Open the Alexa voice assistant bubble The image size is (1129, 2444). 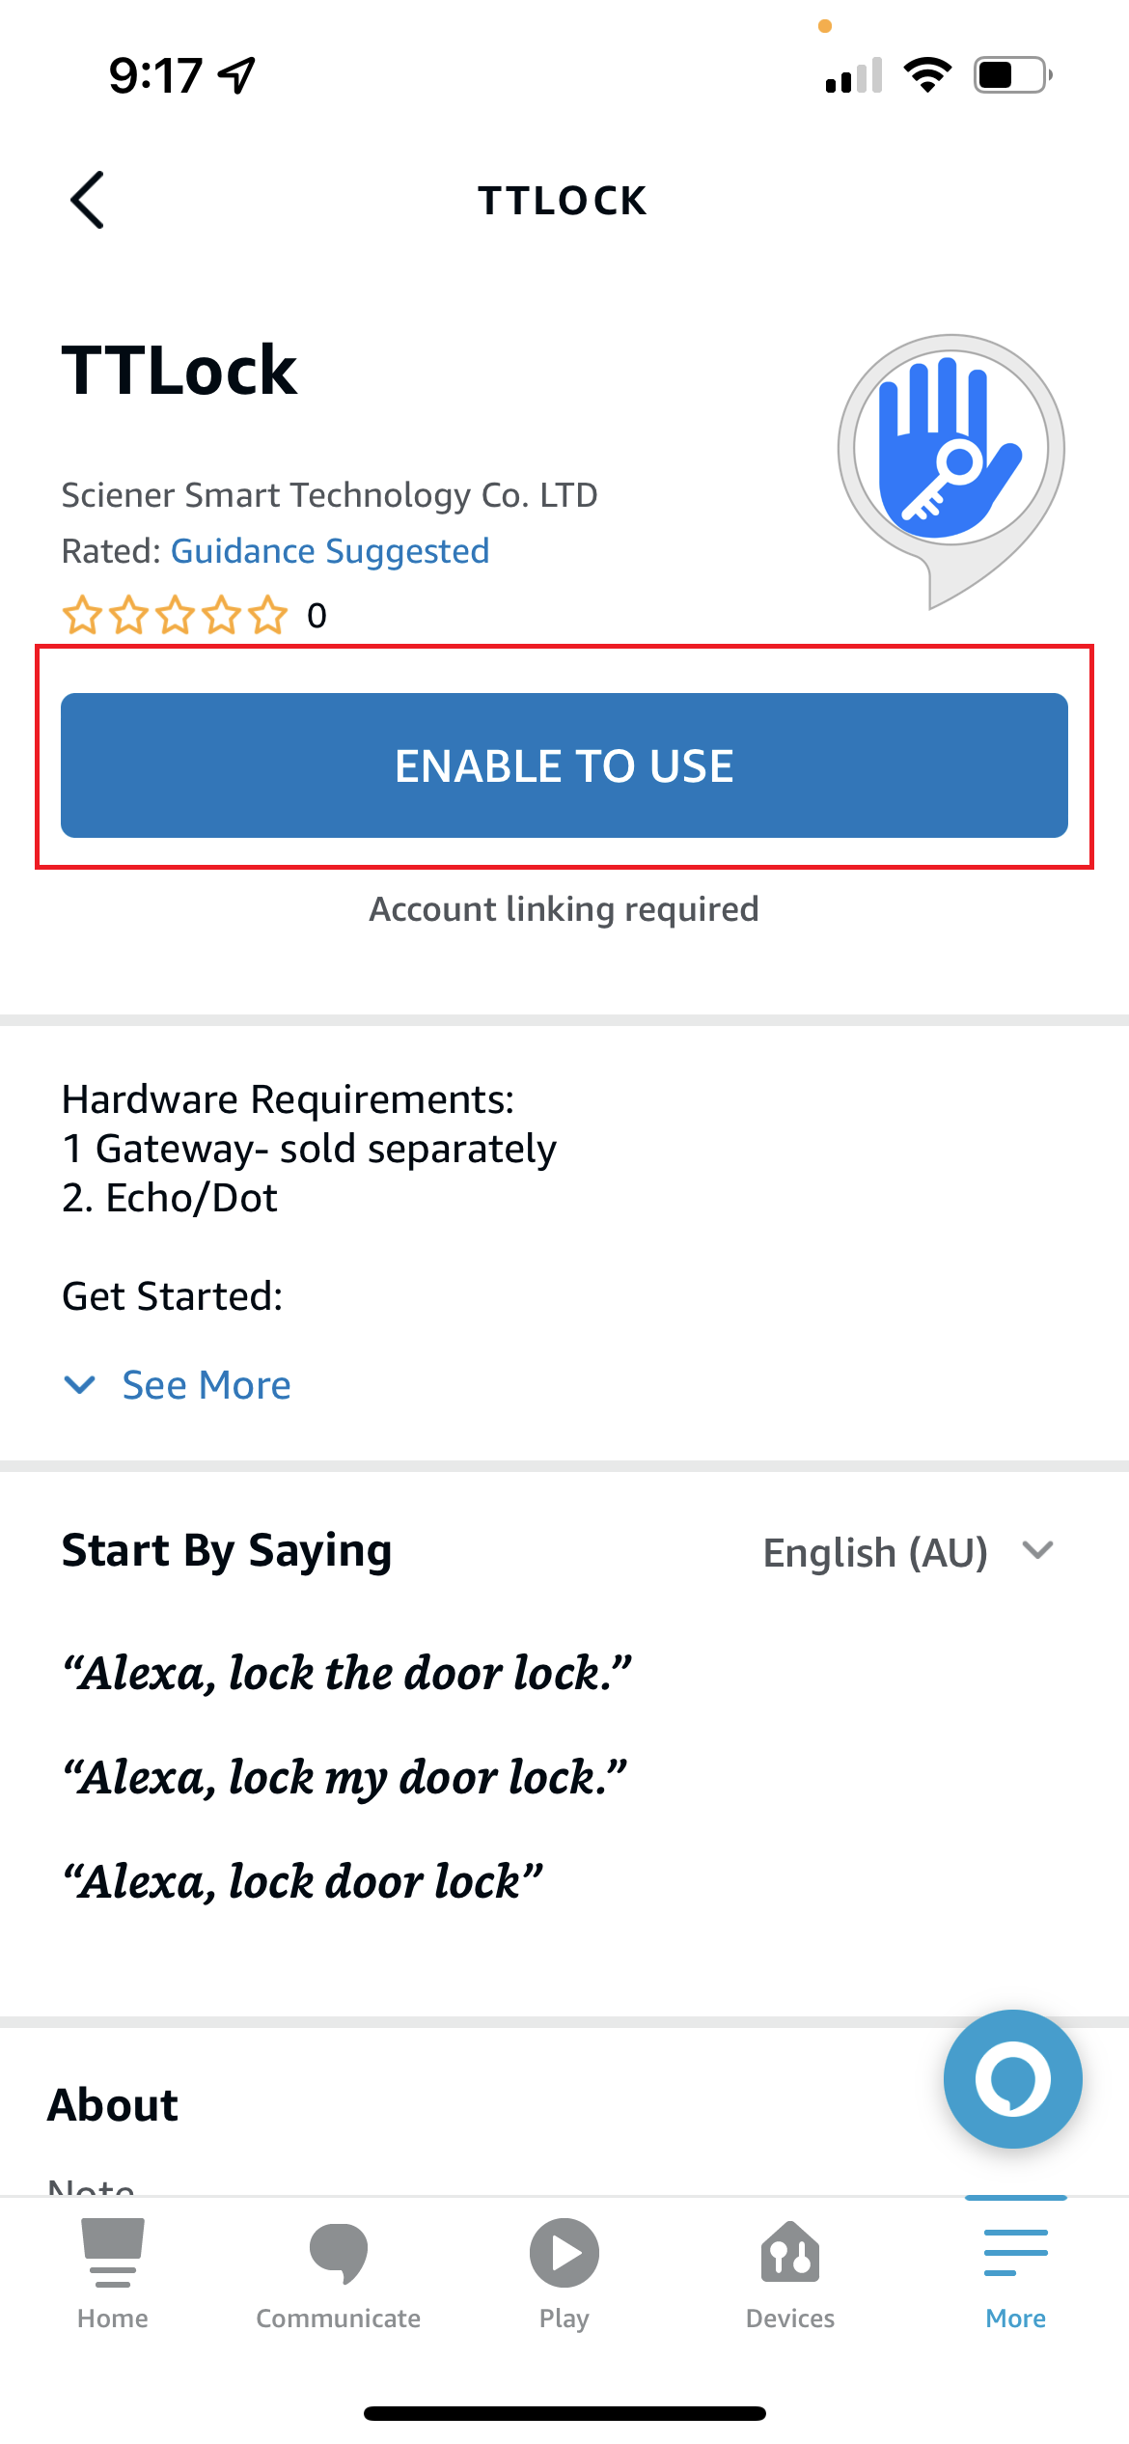1012,2078
